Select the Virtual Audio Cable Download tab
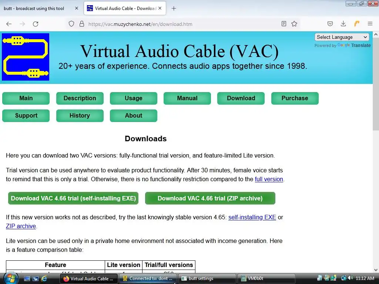 (x=125, y=9)
